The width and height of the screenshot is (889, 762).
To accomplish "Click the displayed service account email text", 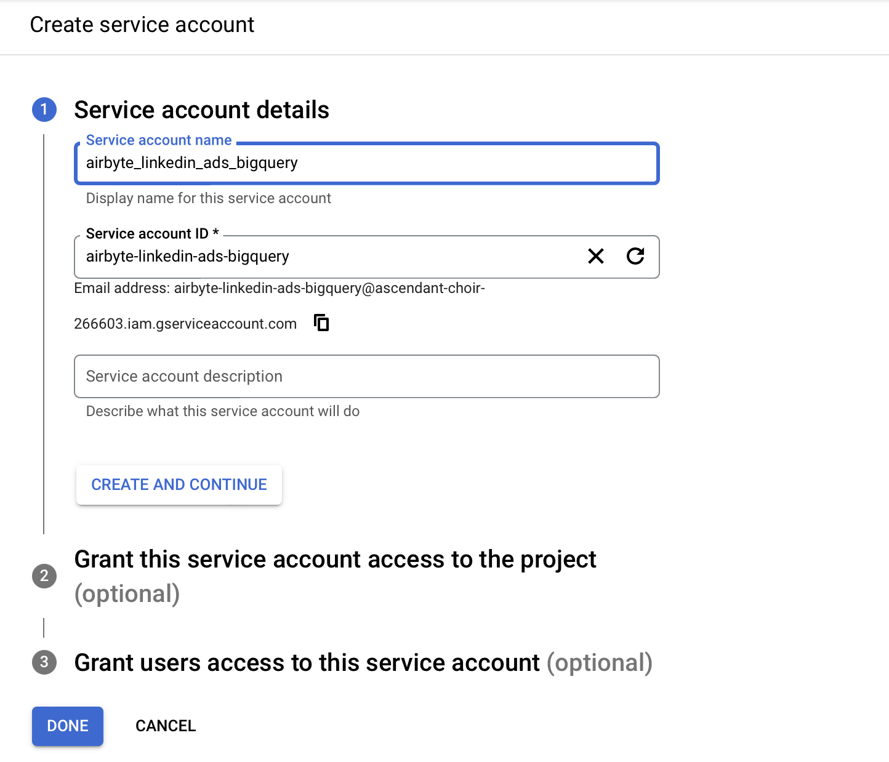I will (279, 287).
